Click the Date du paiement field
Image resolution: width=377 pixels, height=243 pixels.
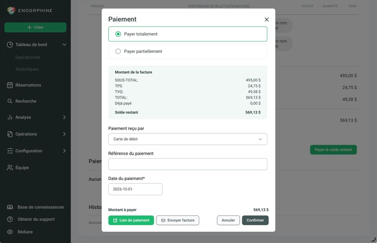136,189
